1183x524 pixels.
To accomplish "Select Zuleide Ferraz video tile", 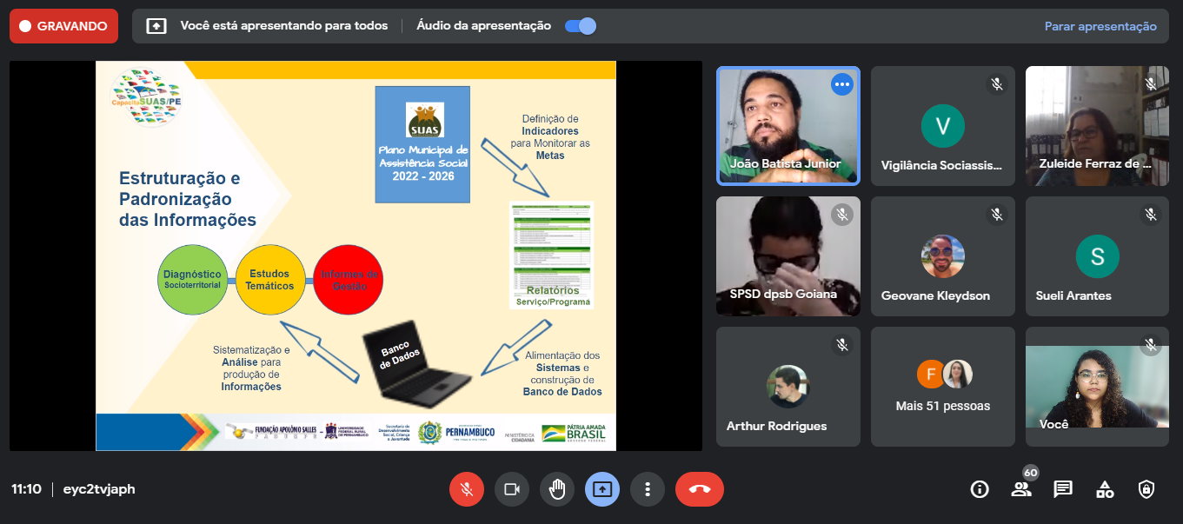I will click(1097, 126).
